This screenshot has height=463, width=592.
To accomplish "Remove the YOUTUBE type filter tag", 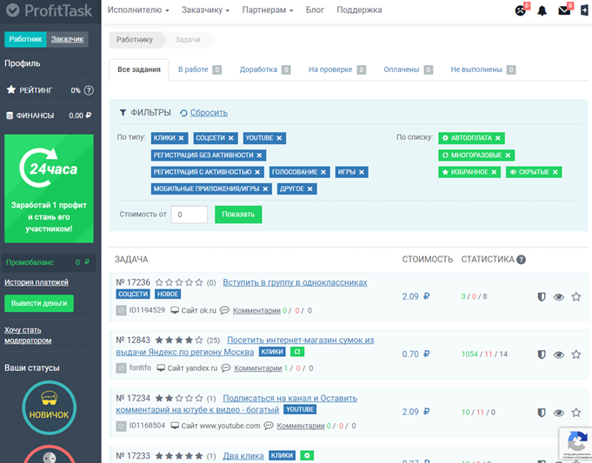I will (x=279, y=138).
